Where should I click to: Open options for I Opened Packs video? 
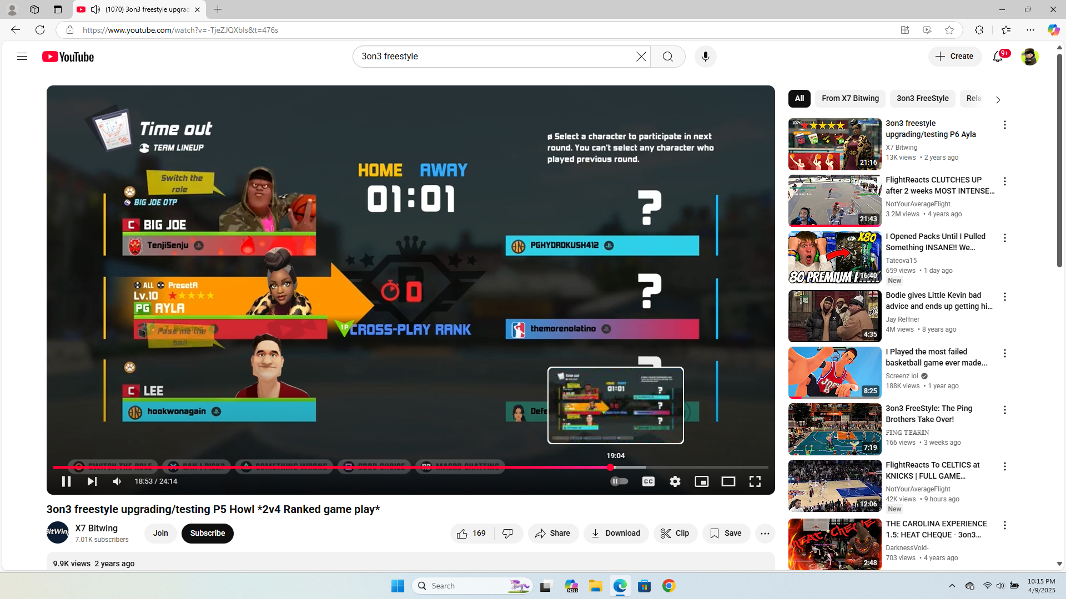1004,238
